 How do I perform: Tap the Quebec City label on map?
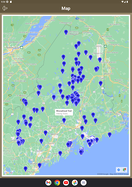(x=12, y=47)
